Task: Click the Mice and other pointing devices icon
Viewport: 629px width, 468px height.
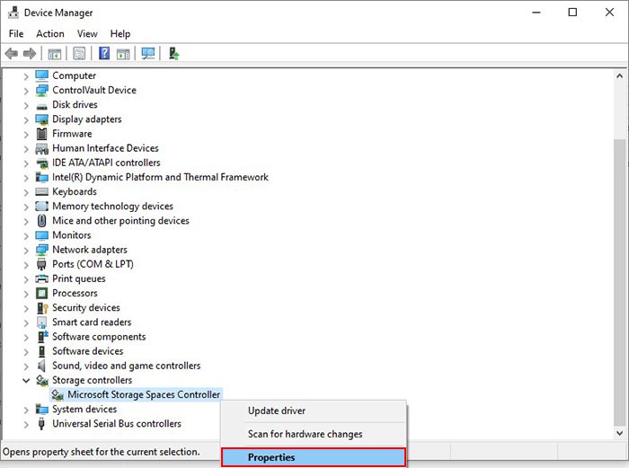Action: click(41, 221)
